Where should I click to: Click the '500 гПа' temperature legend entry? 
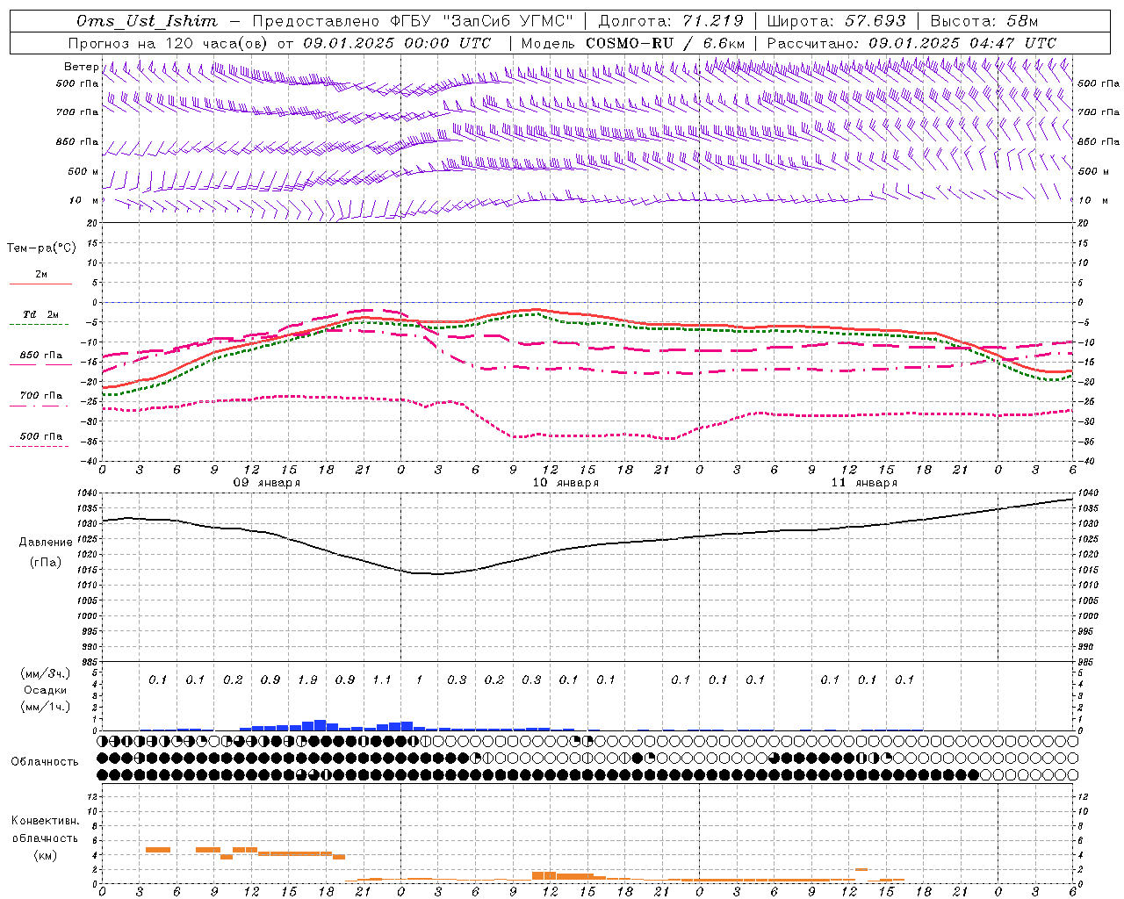click(x=41, y=436)
